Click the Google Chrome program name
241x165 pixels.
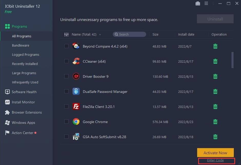pos(95,122)
